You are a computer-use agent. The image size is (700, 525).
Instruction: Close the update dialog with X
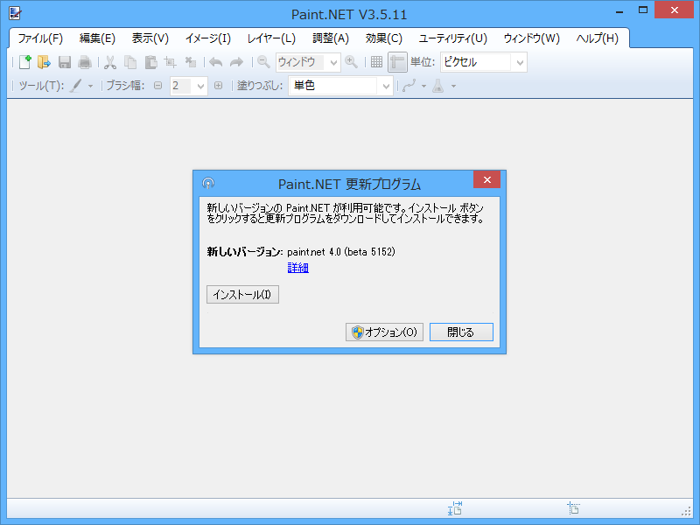coord(487,179)
